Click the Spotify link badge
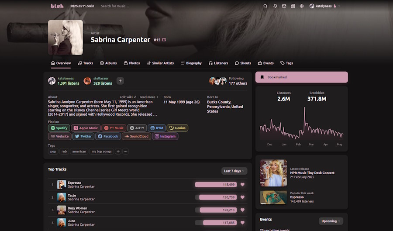393x231 pixels. coord(59,128)
